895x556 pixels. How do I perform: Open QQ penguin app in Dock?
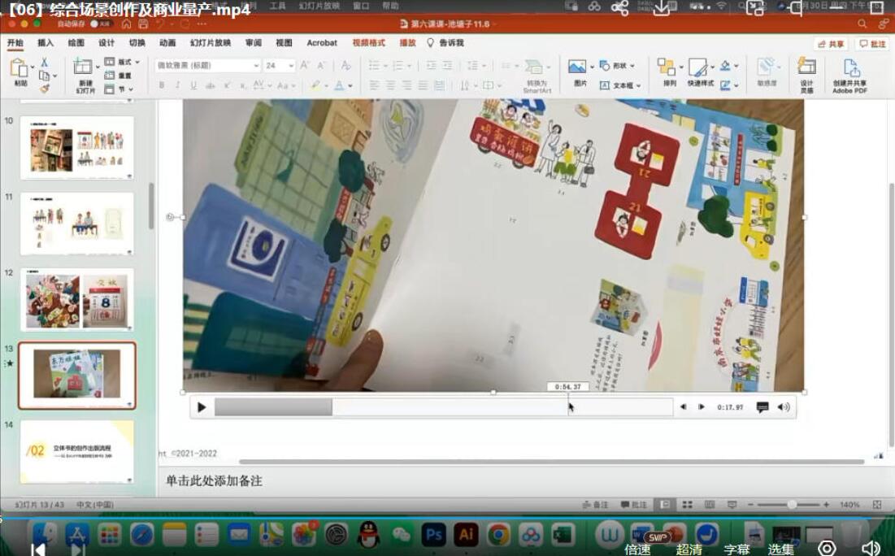pos(369,535)
